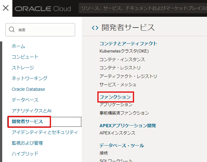
Task: Click ファンクション heading link
Action: [115, 97]
